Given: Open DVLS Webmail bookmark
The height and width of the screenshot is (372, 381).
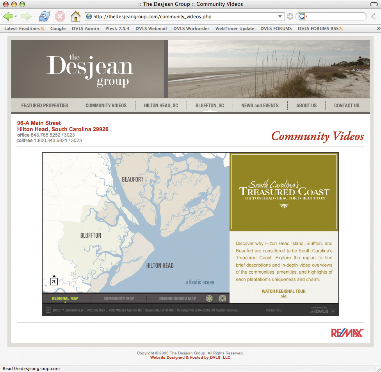Looking at the screenshot, I should coord(151,28).
